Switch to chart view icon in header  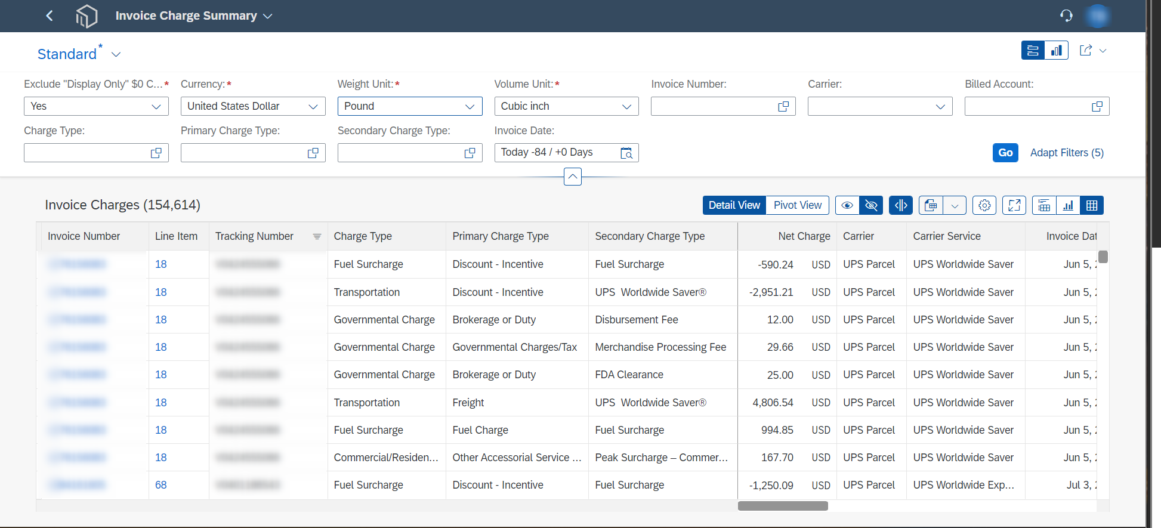coord(1057,51)
